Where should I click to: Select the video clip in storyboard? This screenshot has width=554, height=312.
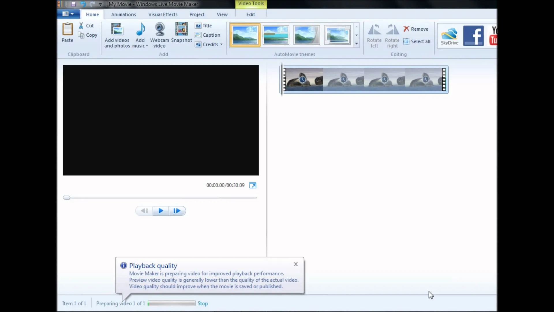[x=365, y=79]
